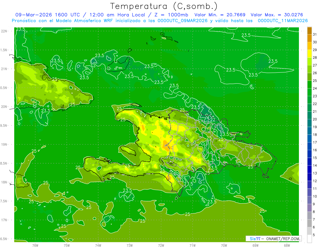Screen dimensions: 322x249
Task: Click the dark orange-brown top colorbar swatch
Action: [309, 30]
